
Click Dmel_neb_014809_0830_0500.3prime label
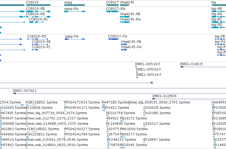(x=57, y=145)
